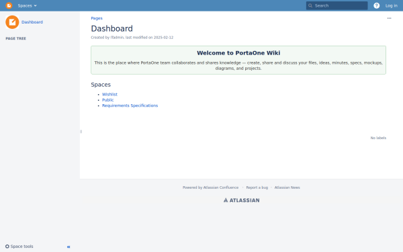Open the Atlassian News link
The width and height of the screenshot is (403, 252).
(287, 187)
